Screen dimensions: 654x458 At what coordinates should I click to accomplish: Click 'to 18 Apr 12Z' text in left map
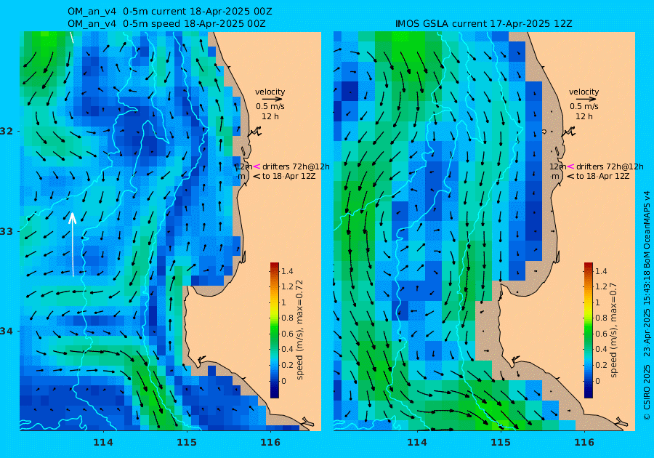coord(288,176)
